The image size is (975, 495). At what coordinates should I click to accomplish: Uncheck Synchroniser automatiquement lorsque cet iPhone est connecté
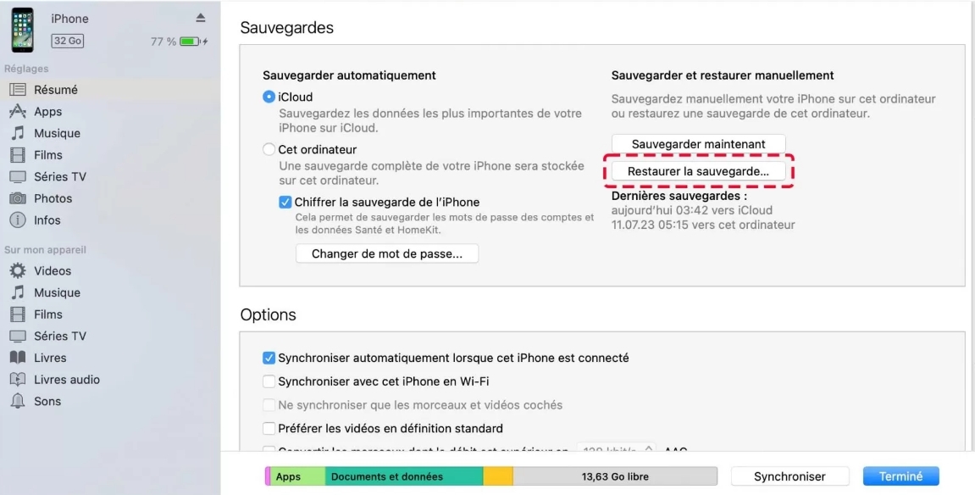[269, 358]
